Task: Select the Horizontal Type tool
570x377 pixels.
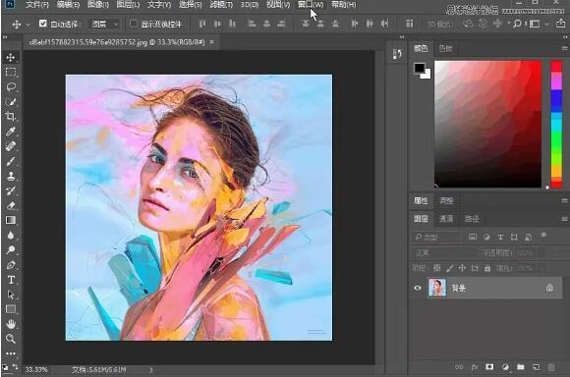Action: (11, 280)
